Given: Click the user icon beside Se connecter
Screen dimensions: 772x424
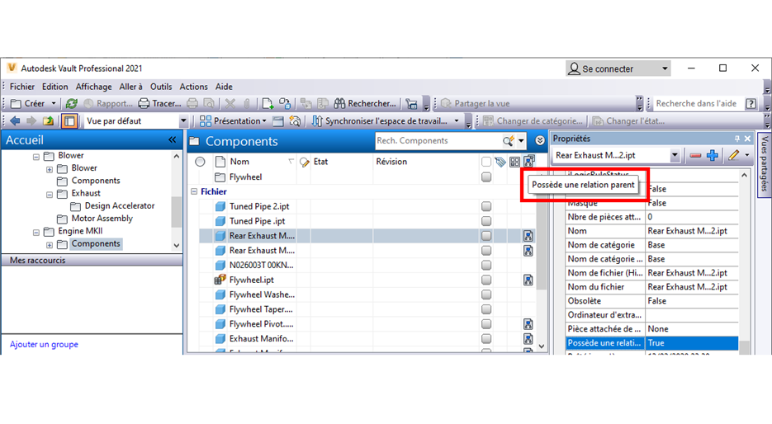Looking at the screenshot, I should (574, 68).
